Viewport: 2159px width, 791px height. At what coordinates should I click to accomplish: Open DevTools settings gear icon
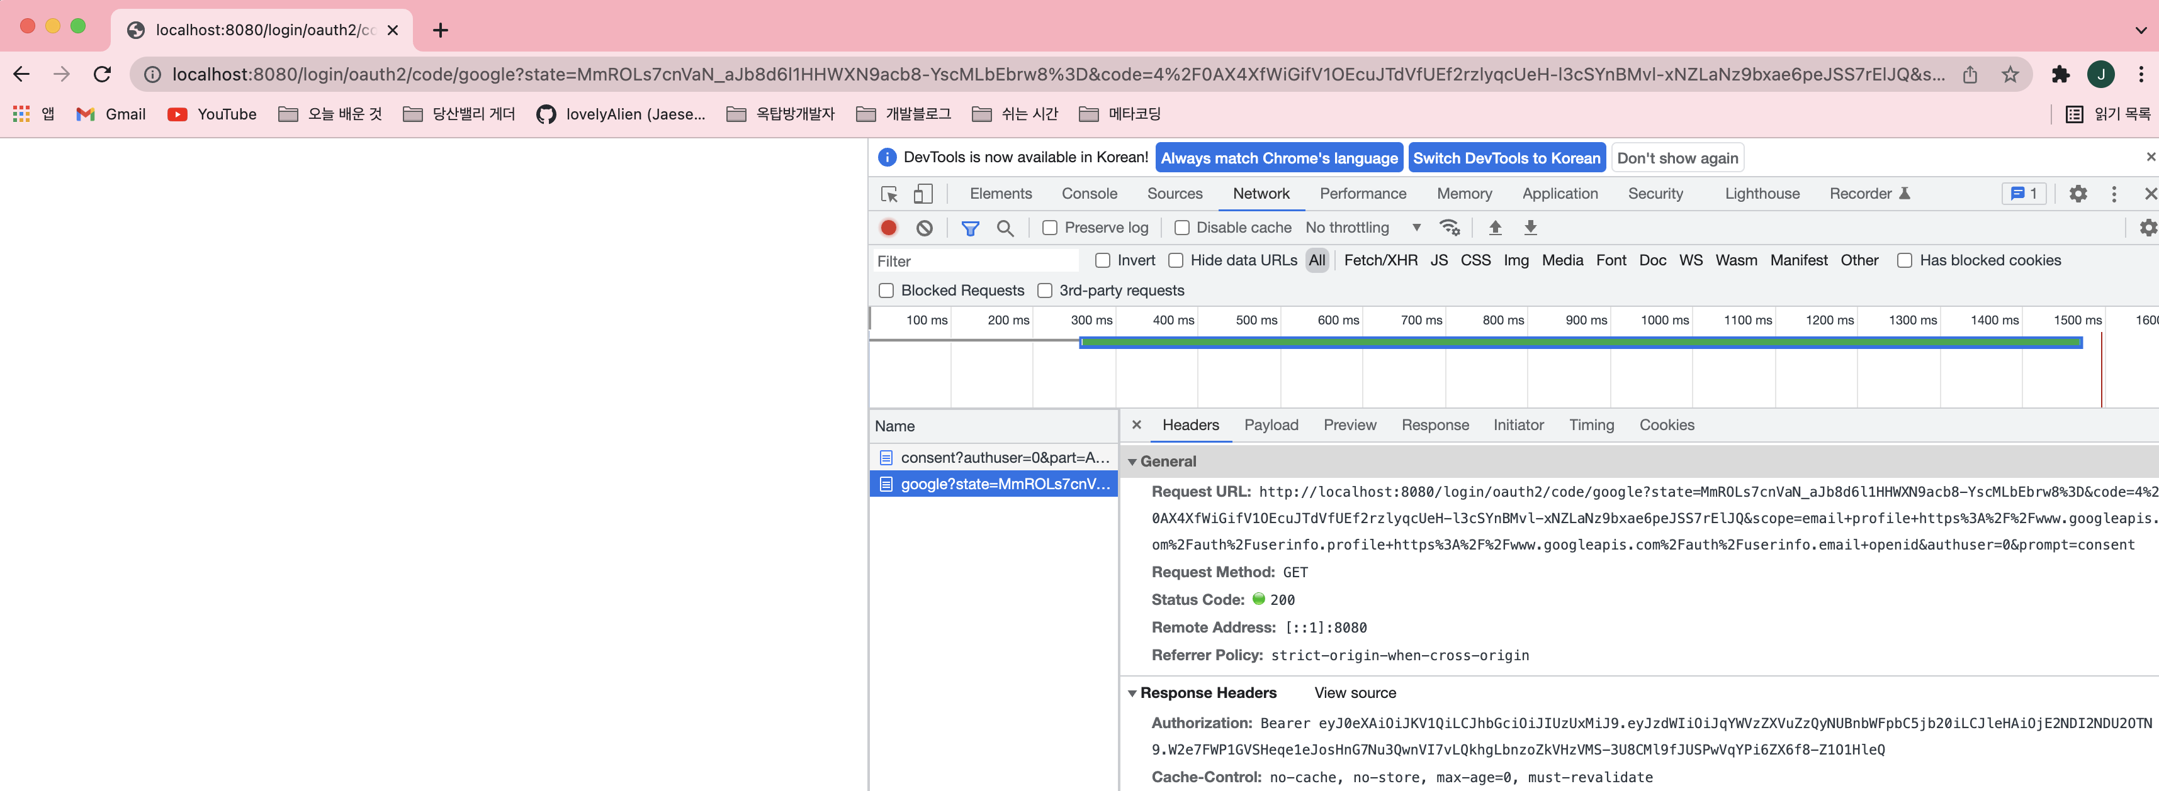(2077, 194)
